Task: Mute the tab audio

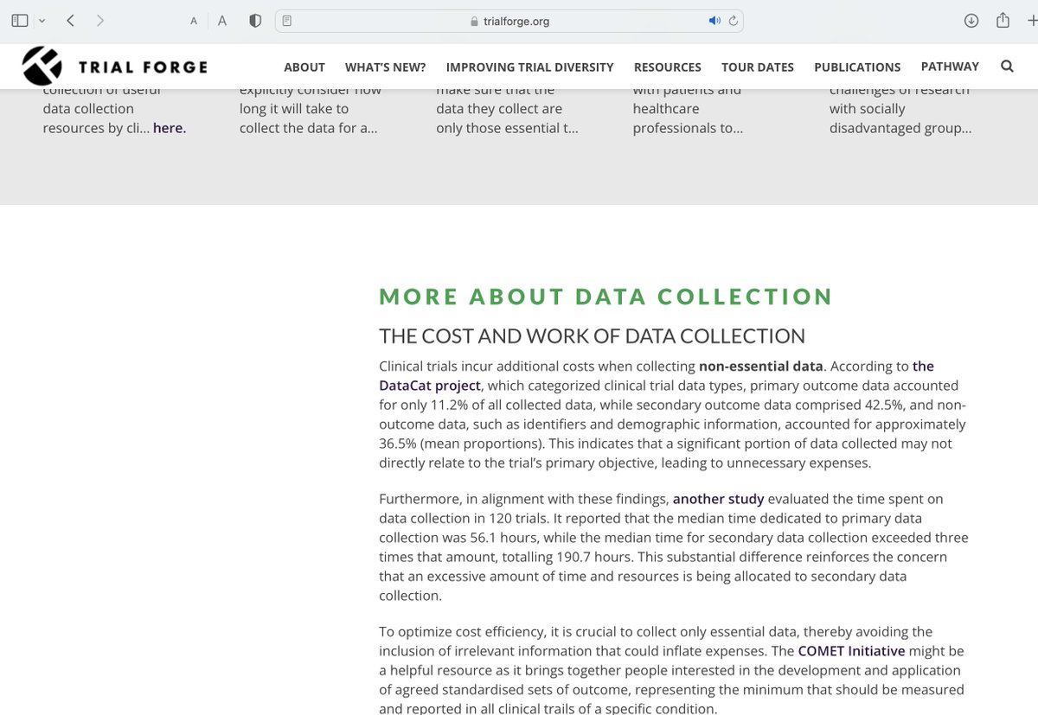Action: (714, 20)
